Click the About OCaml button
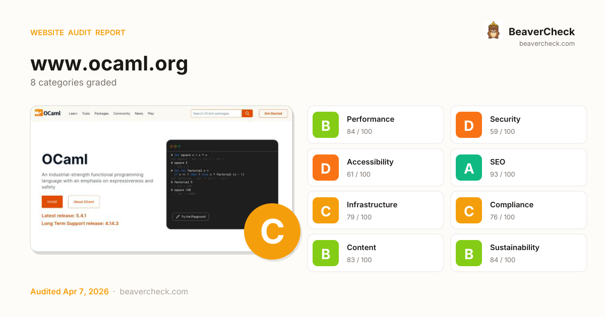605x317 pixels. [84, 202]
